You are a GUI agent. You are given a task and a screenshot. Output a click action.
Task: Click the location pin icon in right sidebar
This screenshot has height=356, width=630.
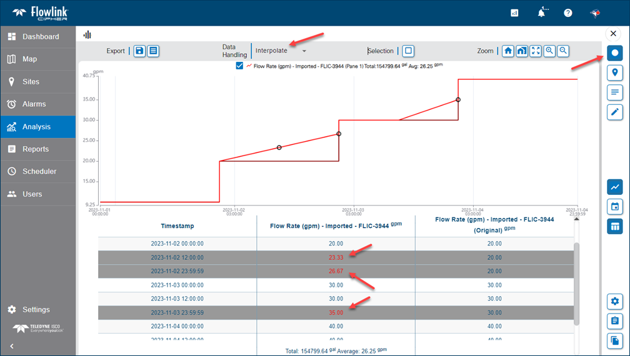pyautogui.click(x=615, y=72)
